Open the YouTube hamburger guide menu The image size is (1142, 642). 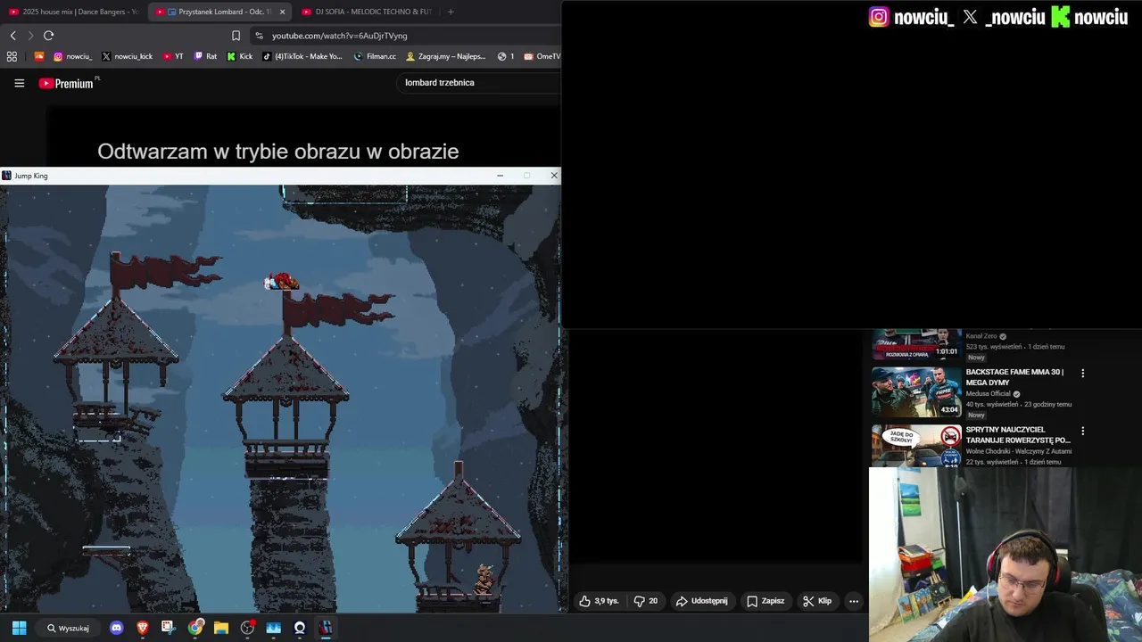[19, 83]
